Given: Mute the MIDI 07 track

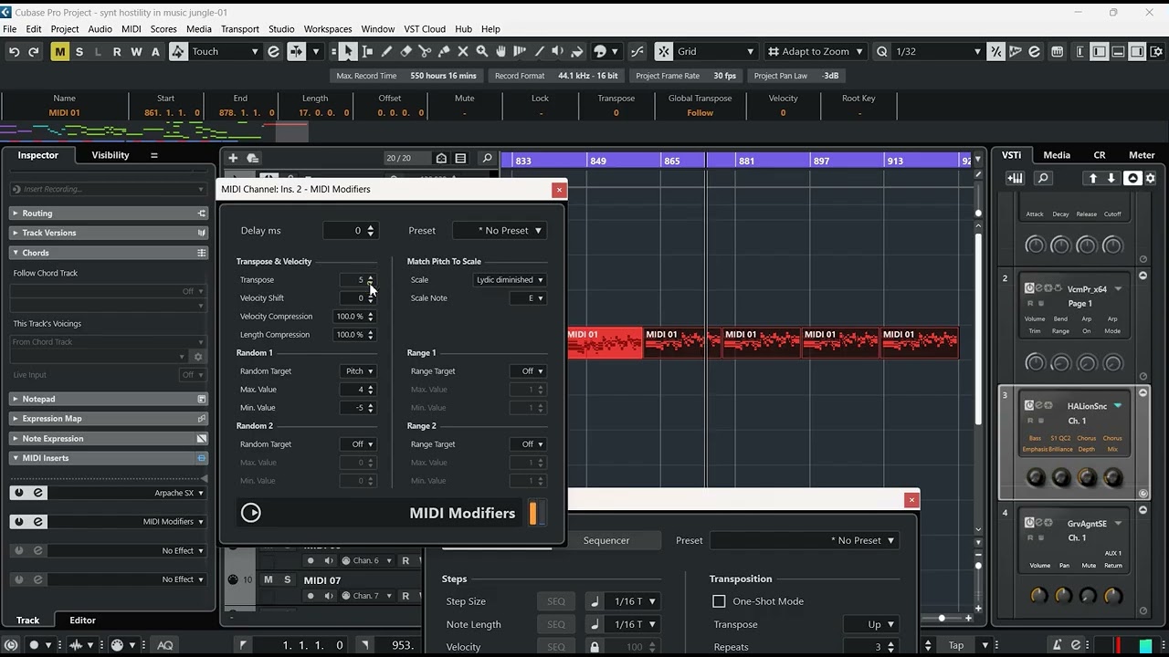Looking at the screenshot, I should coord(268,579).
